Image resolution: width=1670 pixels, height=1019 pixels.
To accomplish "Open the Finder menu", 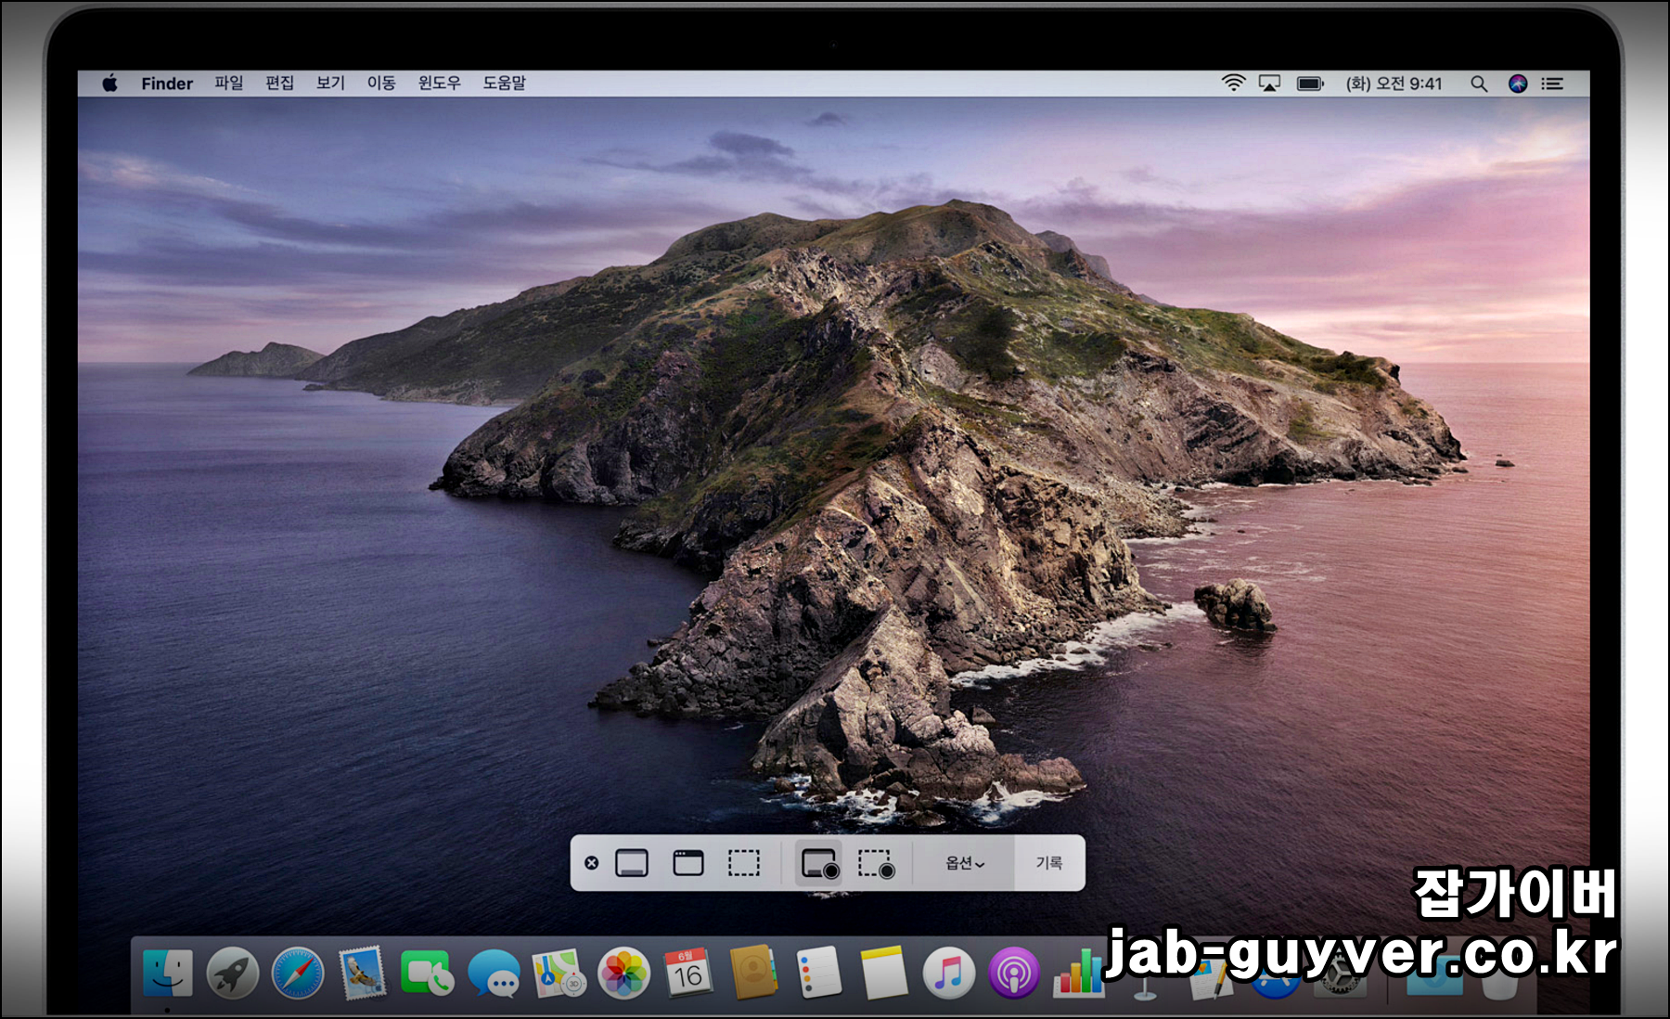I will (x=167, y=84).
